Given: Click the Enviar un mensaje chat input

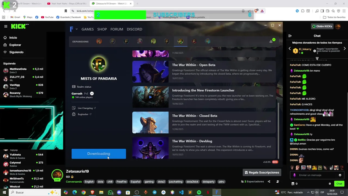Looking at the screenshot, I should [317, 175].
